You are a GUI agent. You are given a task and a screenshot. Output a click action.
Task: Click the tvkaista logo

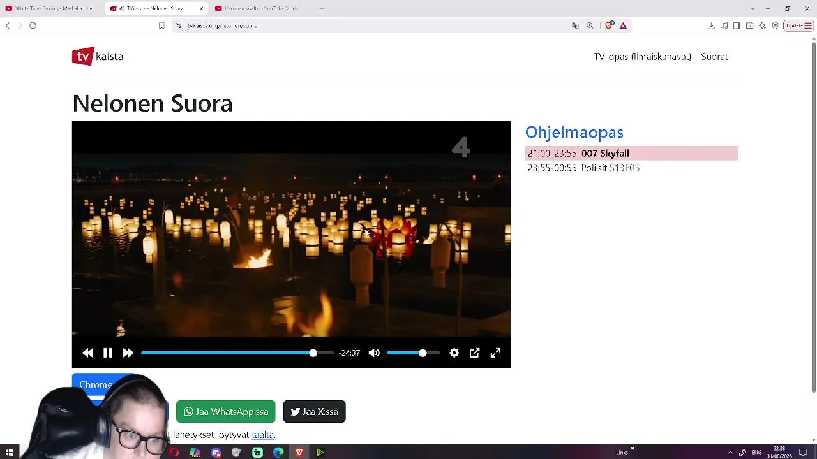[98, 56]
